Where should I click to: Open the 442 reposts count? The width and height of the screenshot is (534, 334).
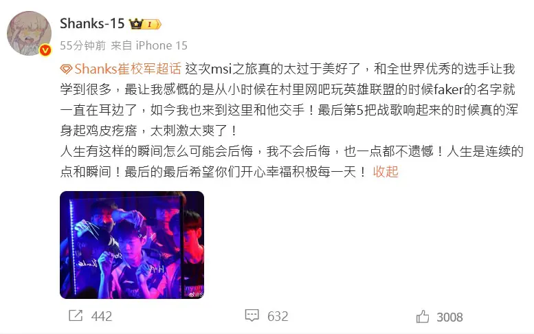point(102,316)
